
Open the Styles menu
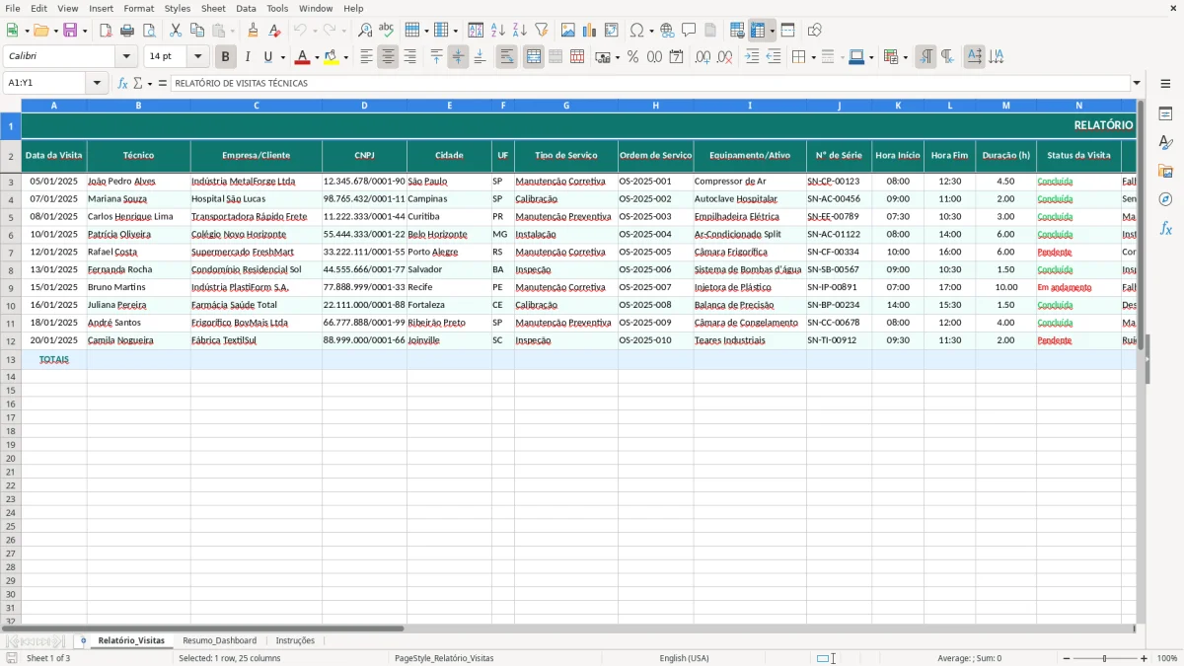[x=178, y=8]
